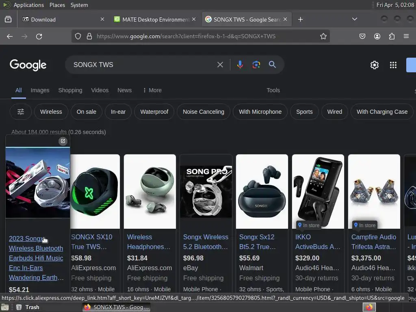Select the Images search tab

40,90
